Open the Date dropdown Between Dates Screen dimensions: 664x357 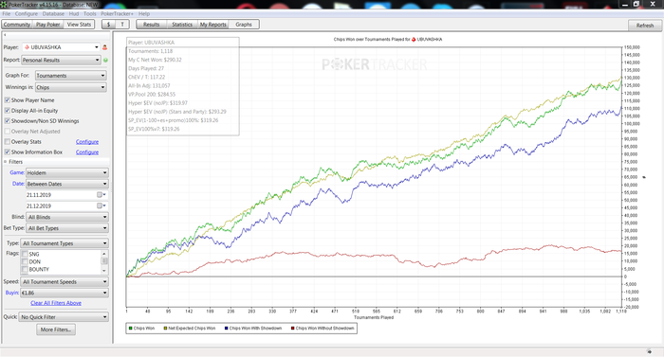click(67, 184)
